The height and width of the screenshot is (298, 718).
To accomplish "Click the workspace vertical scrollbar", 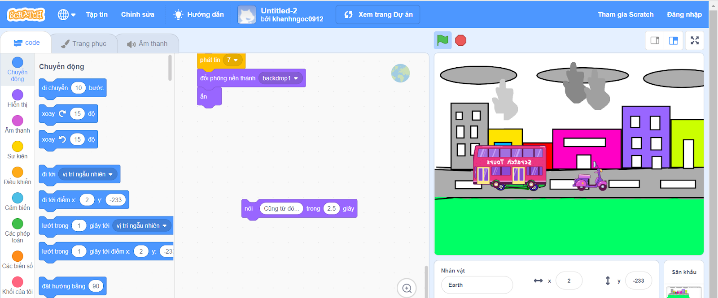I will (426, 281).
